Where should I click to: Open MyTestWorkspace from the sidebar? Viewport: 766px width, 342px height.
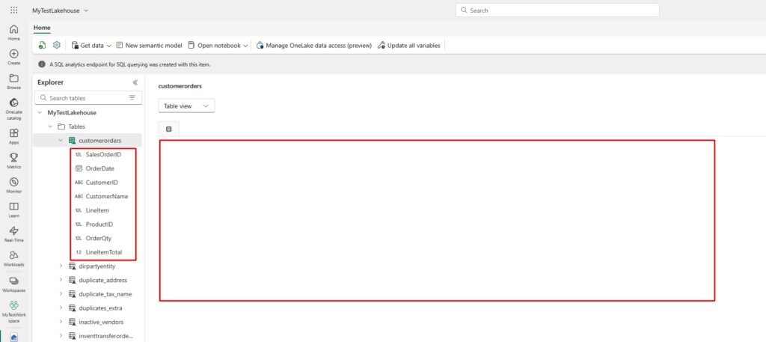[x=13, y=311]
